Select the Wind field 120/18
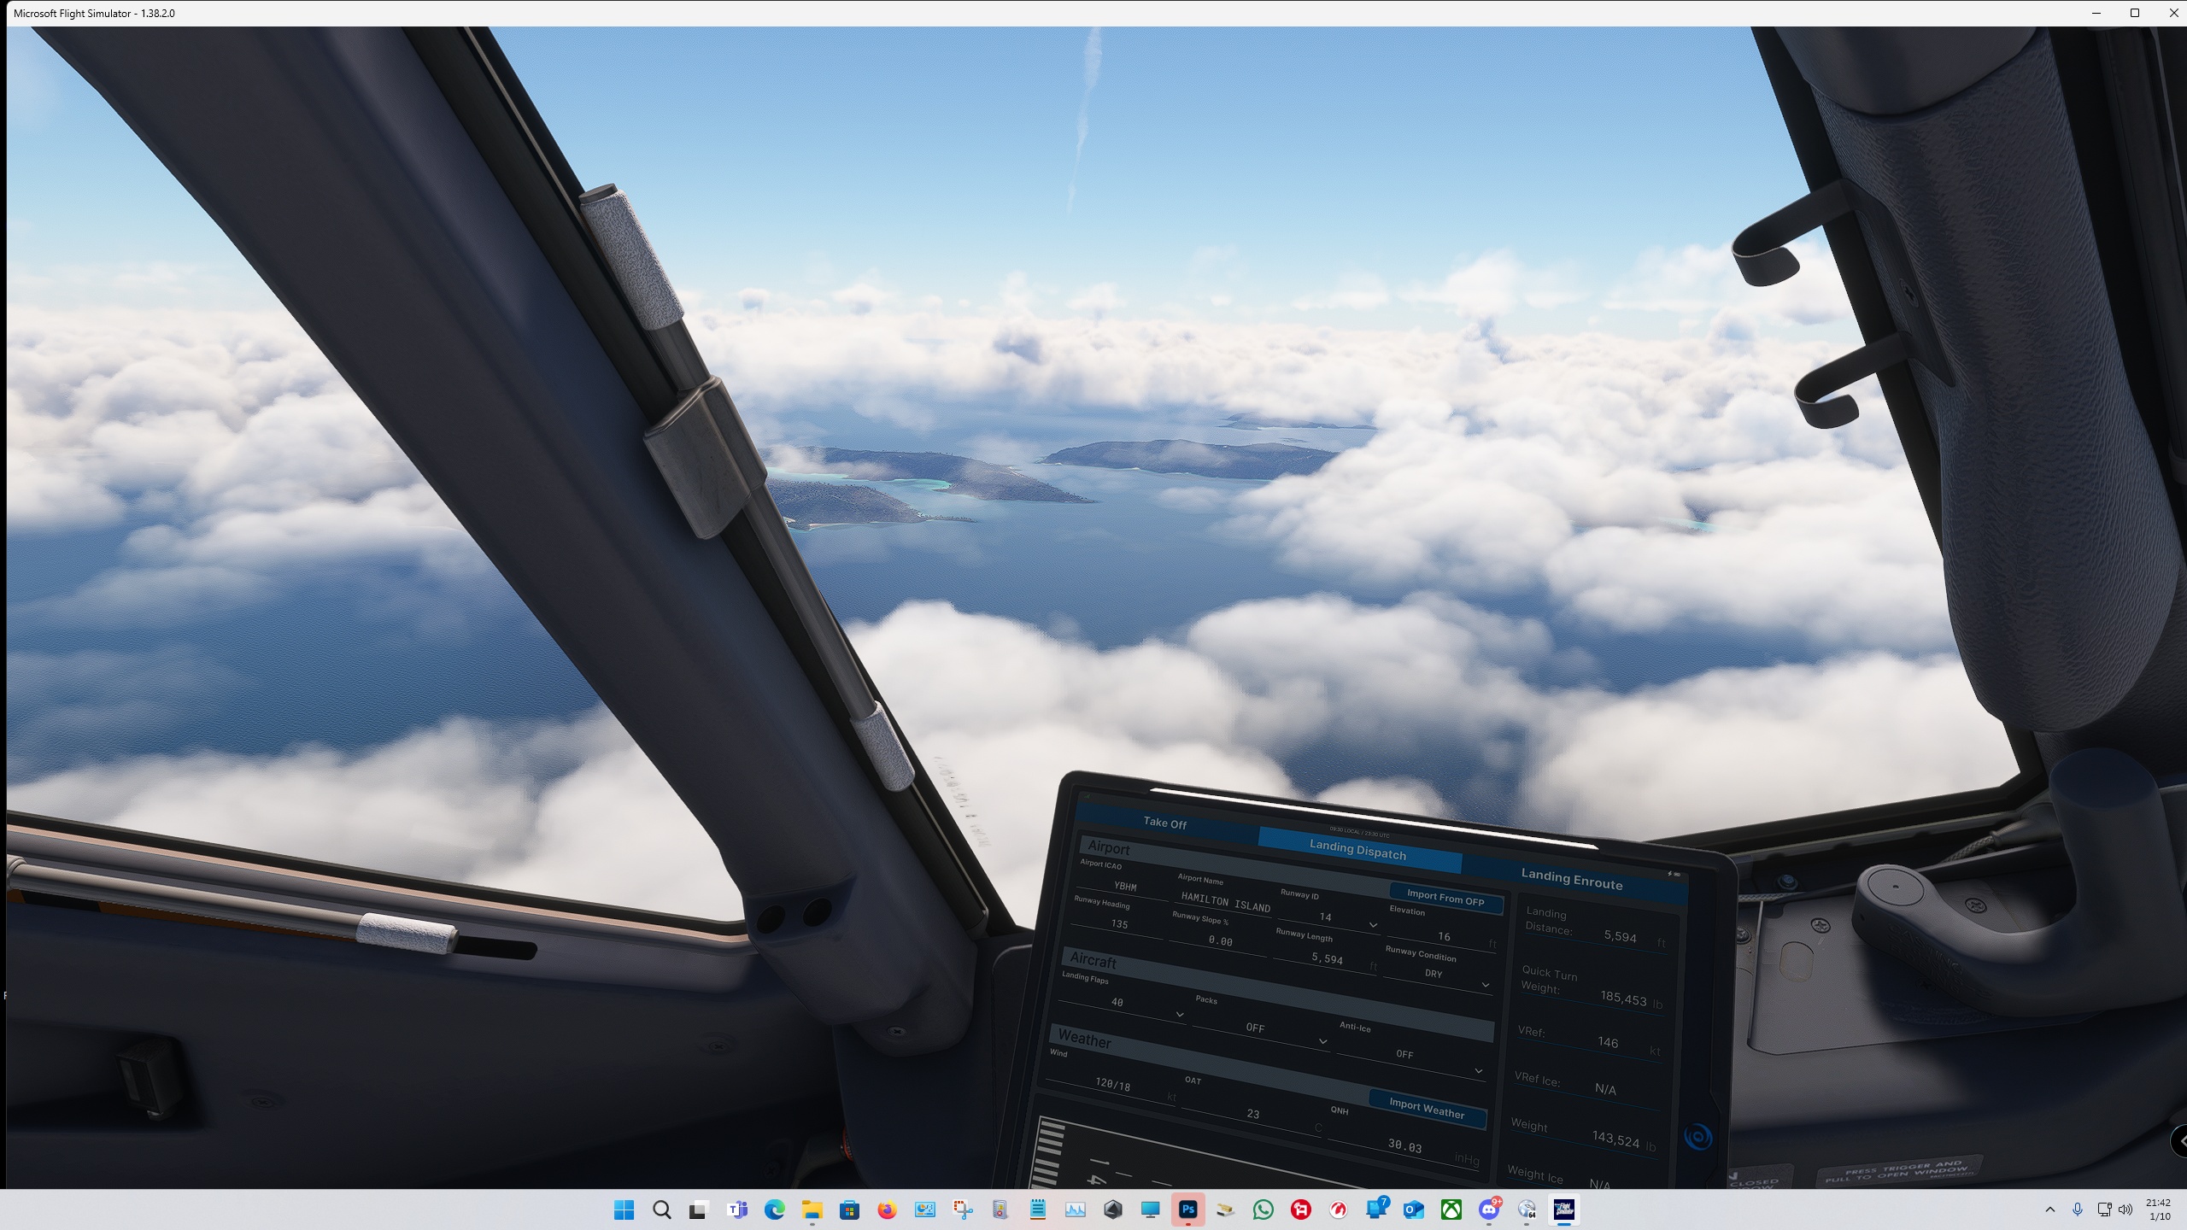Screen dimensions: 2187x1230 [x=1111, y=1084]
